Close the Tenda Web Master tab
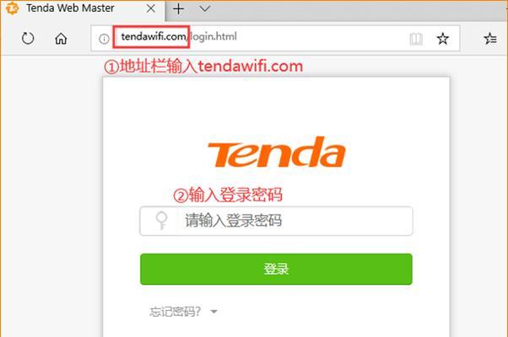This screenshot has height=337, width=508. (x=151, y=8)
